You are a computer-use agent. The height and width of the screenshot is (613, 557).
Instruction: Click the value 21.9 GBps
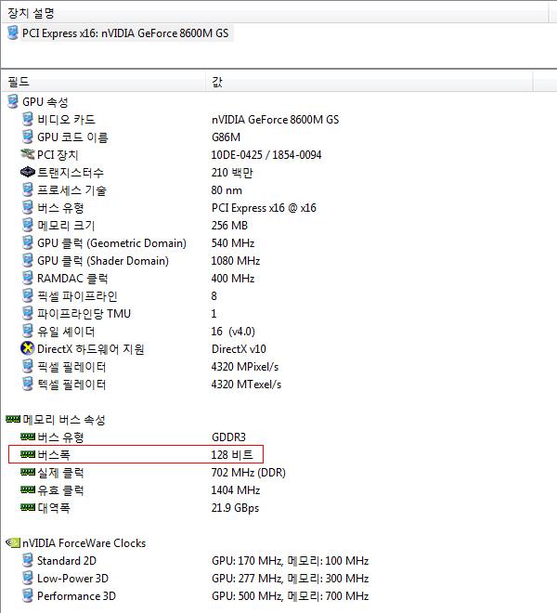pyautogui.click(x=235, y=508)
